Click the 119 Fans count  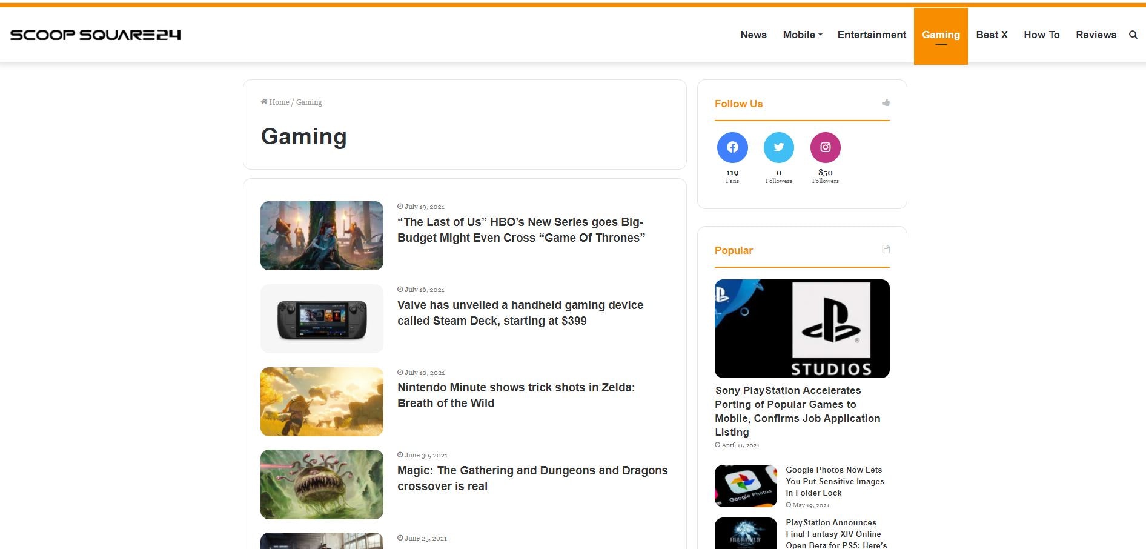click(x=732, y=176)
